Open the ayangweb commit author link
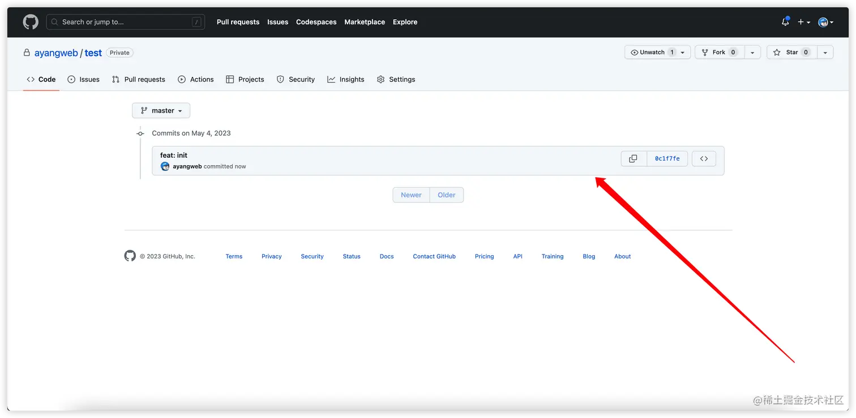The image size is (856, 418). click(187, 166)
